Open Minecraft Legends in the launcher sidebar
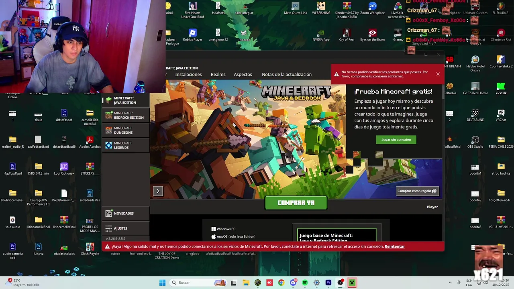Viewport: 514px width, 289px height. 126,145
